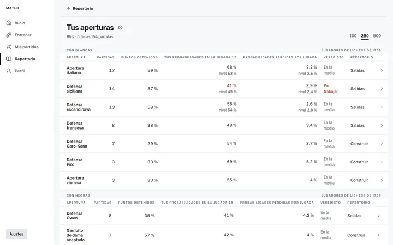
Task: Click the Entrenar training icon
Action: 9,35
